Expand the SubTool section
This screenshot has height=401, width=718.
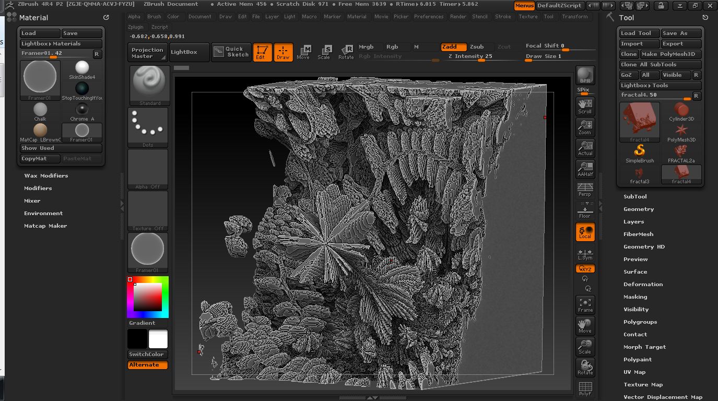coord(635,196)
